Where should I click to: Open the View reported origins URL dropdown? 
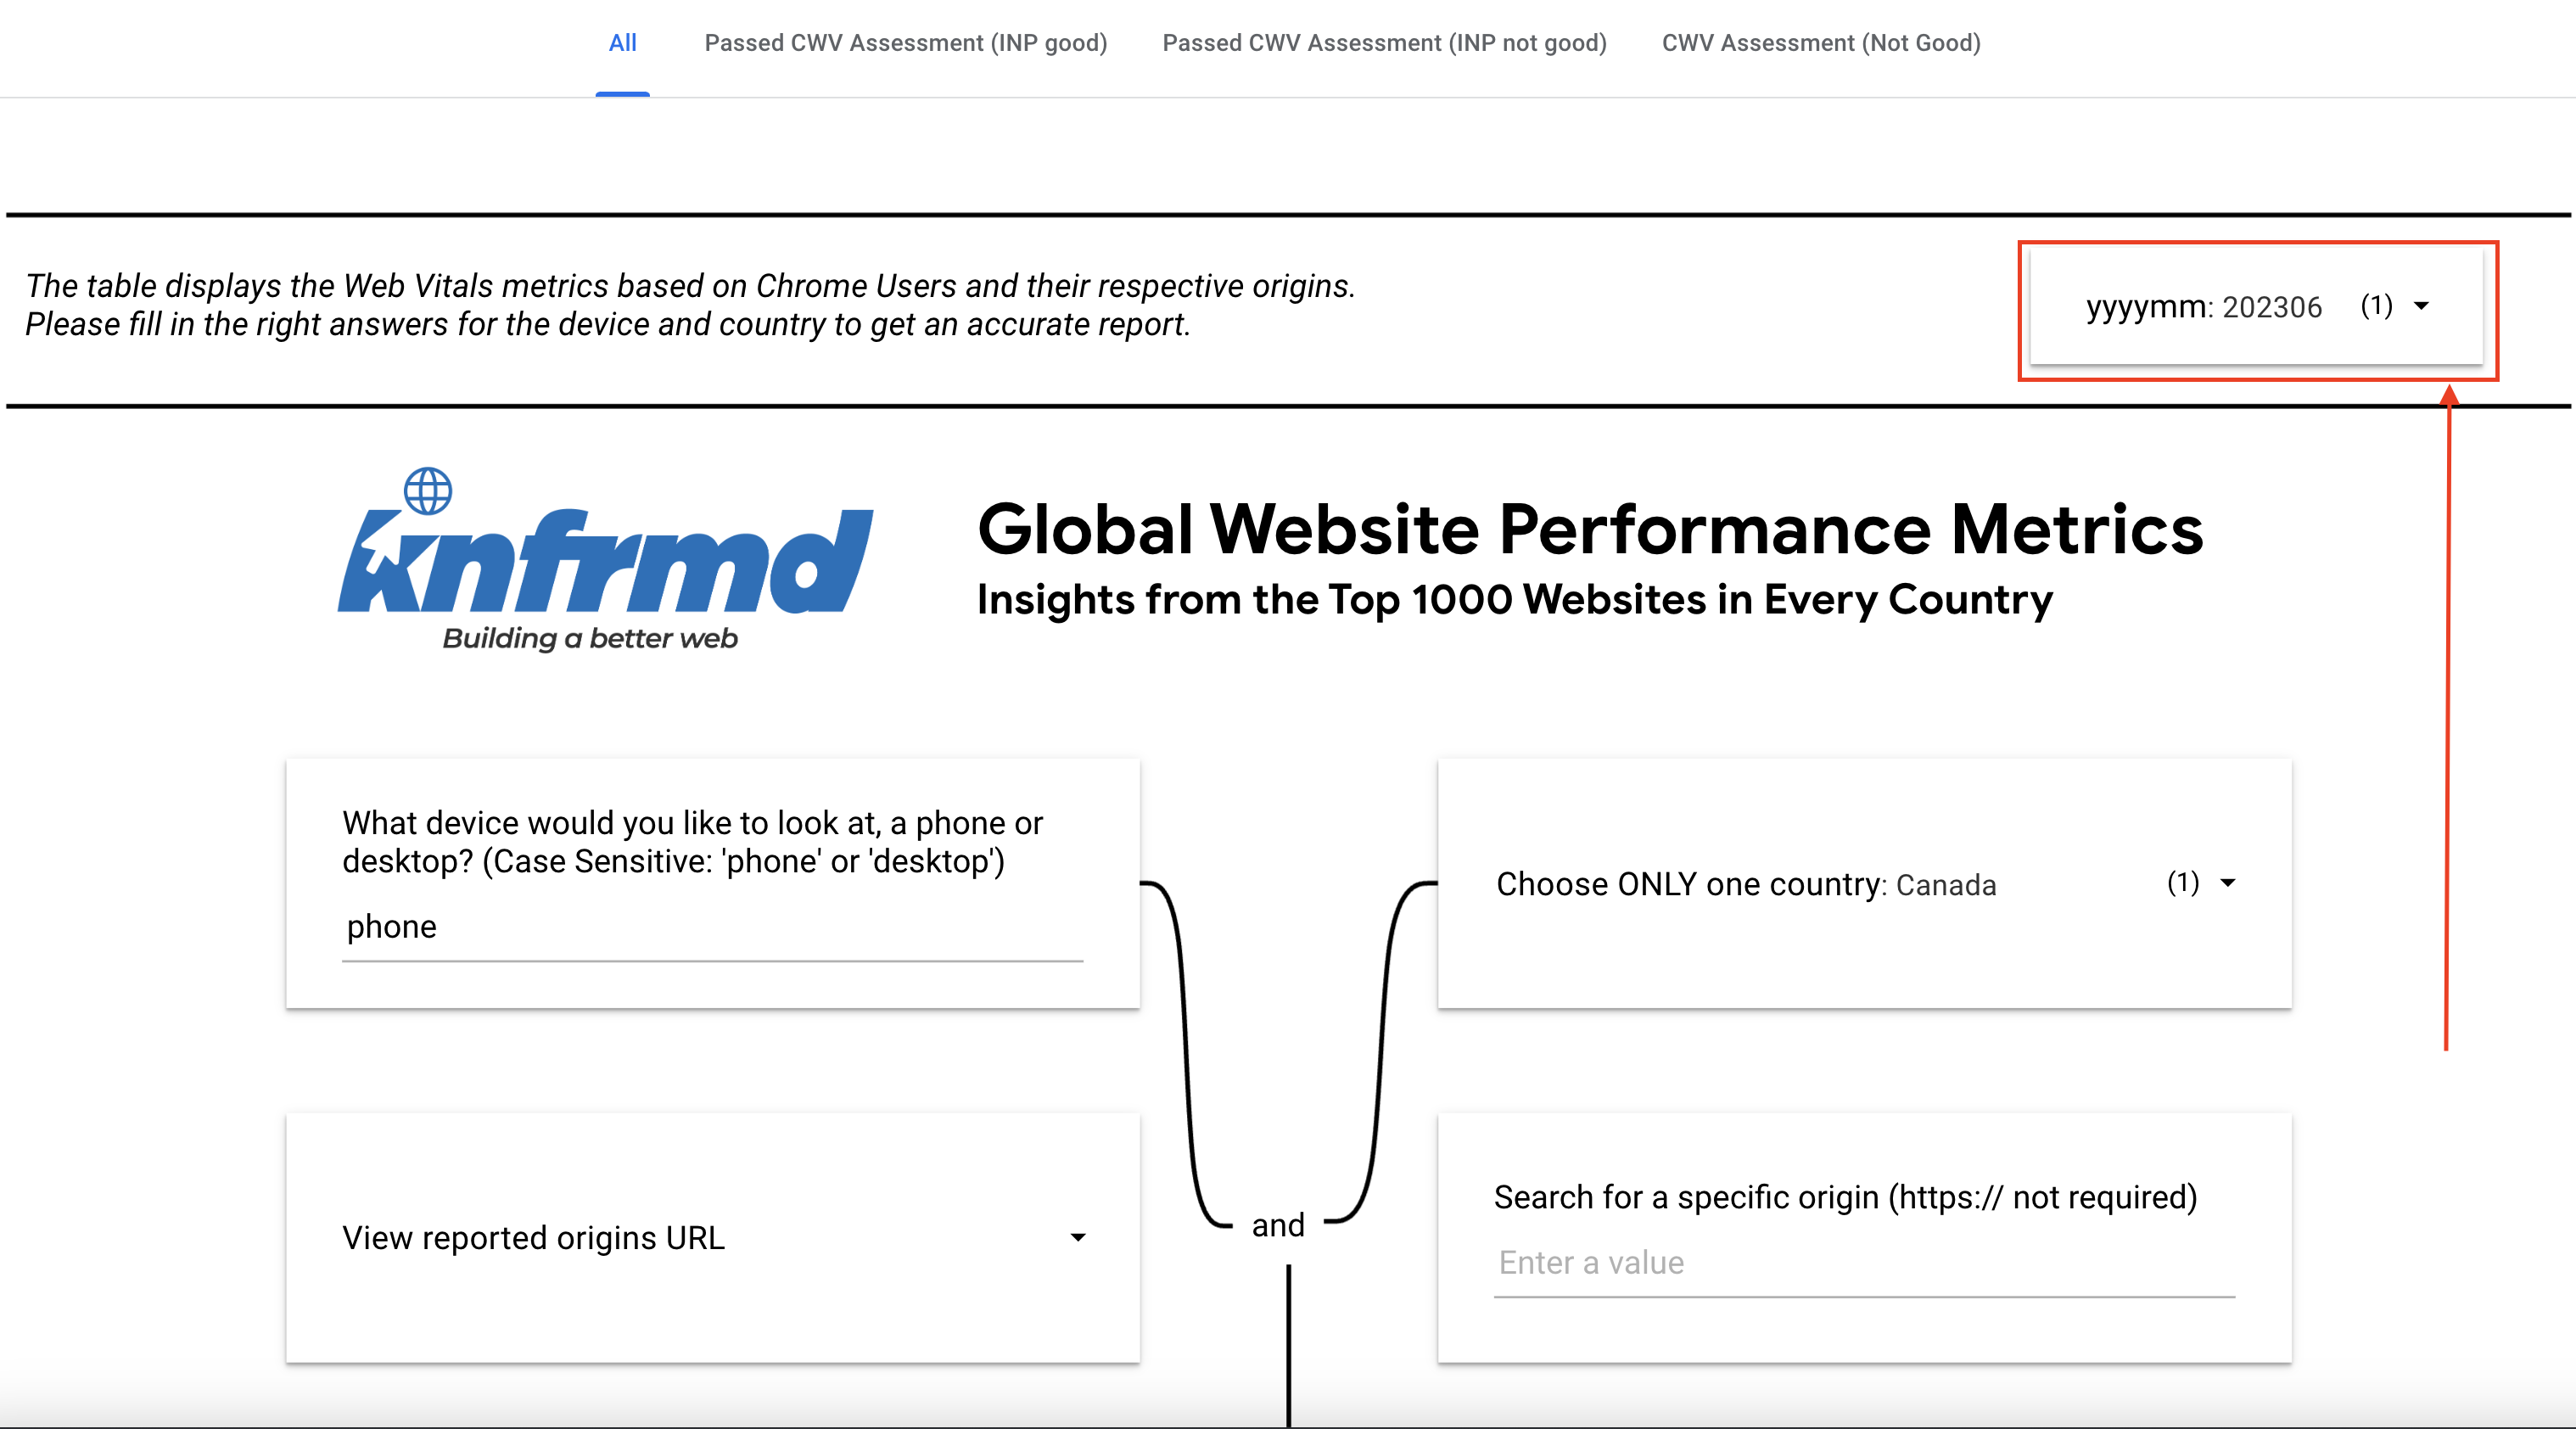point(713,1237)
